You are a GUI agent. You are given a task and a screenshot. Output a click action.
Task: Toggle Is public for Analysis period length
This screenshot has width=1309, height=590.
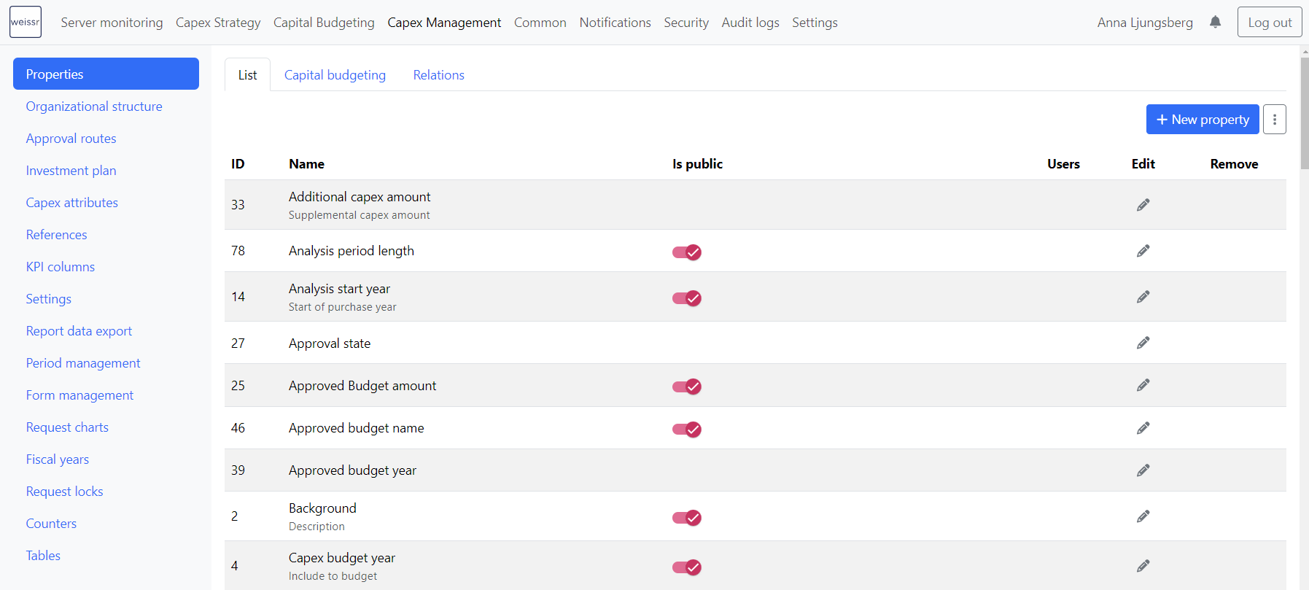[x=686, y=252]
